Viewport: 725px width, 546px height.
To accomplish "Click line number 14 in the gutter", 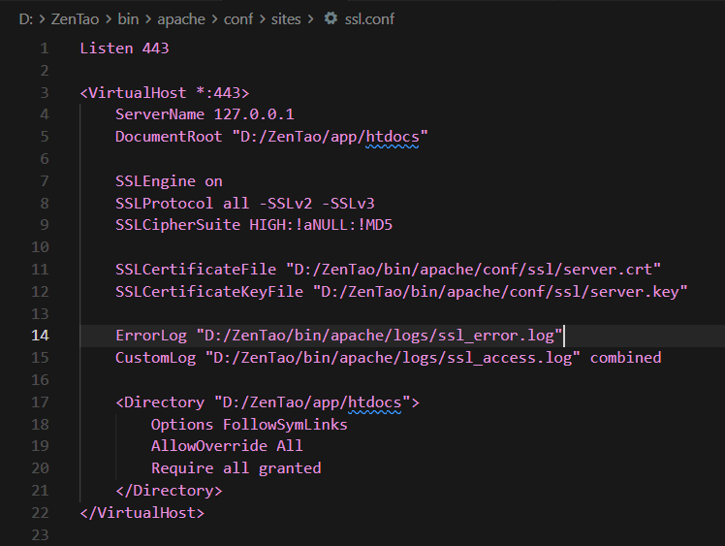I will pos(40,336).
